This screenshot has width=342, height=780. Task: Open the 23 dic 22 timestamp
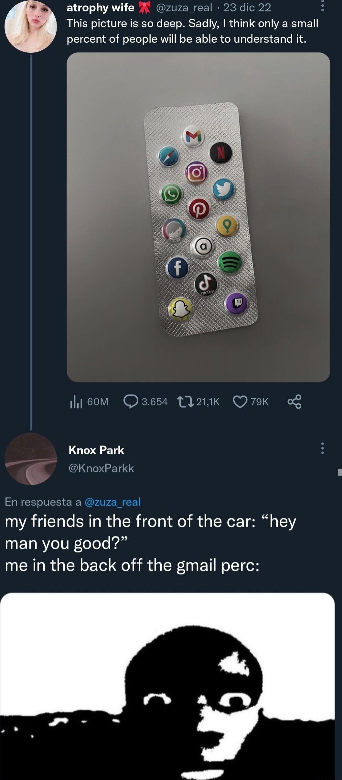247,7
